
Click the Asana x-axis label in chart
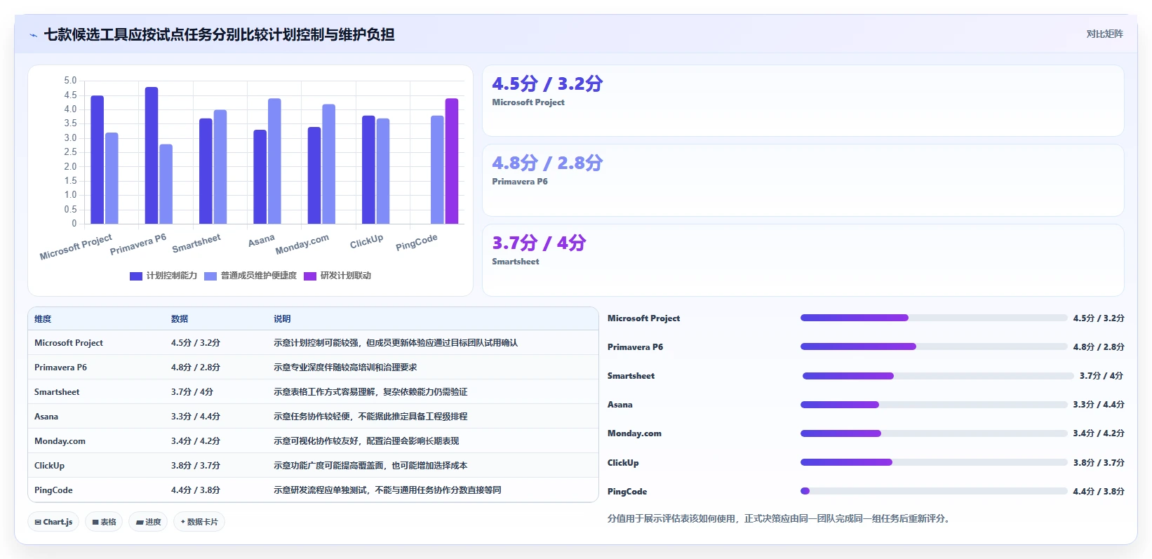click(x=261, y=241)
